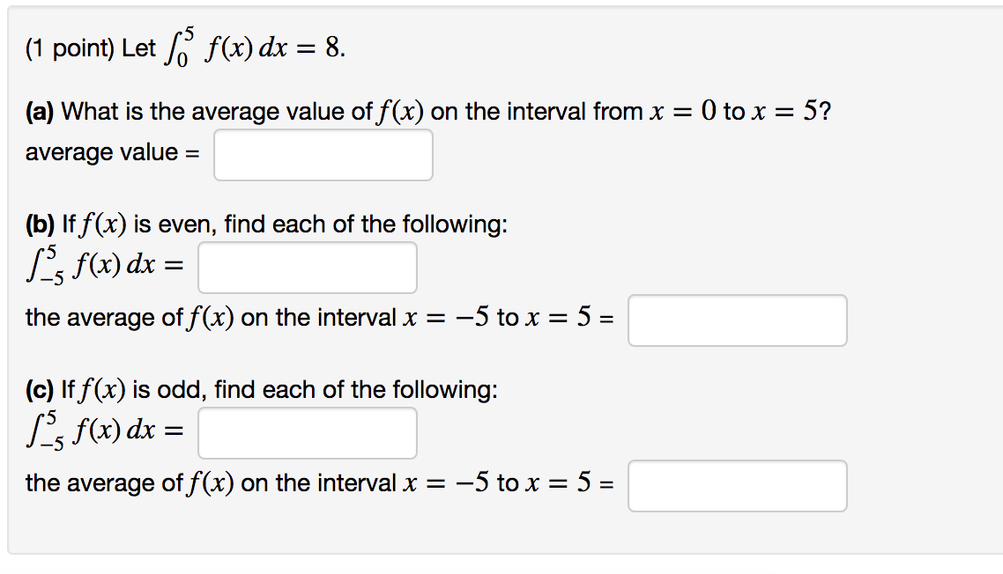Click the 'average value =' label text
Image resolution: width=1003 pixels, height=574 pixels.
[x=113, y=153]
